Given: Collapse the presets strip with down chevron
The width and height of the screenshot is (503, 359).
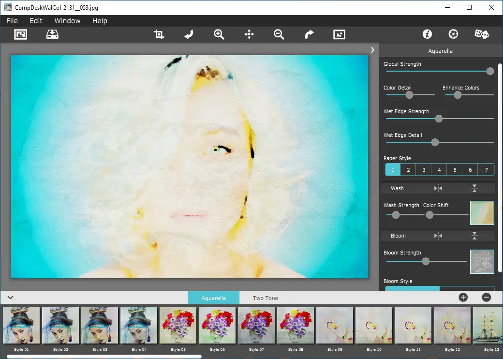Looking at the screenshot, I should [x=11, y=298].
